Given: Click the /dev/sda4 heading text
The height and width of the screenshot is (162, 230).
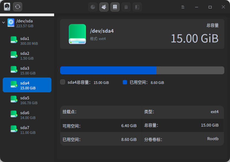Looking at the screenshot, I should tap(102, 31).
